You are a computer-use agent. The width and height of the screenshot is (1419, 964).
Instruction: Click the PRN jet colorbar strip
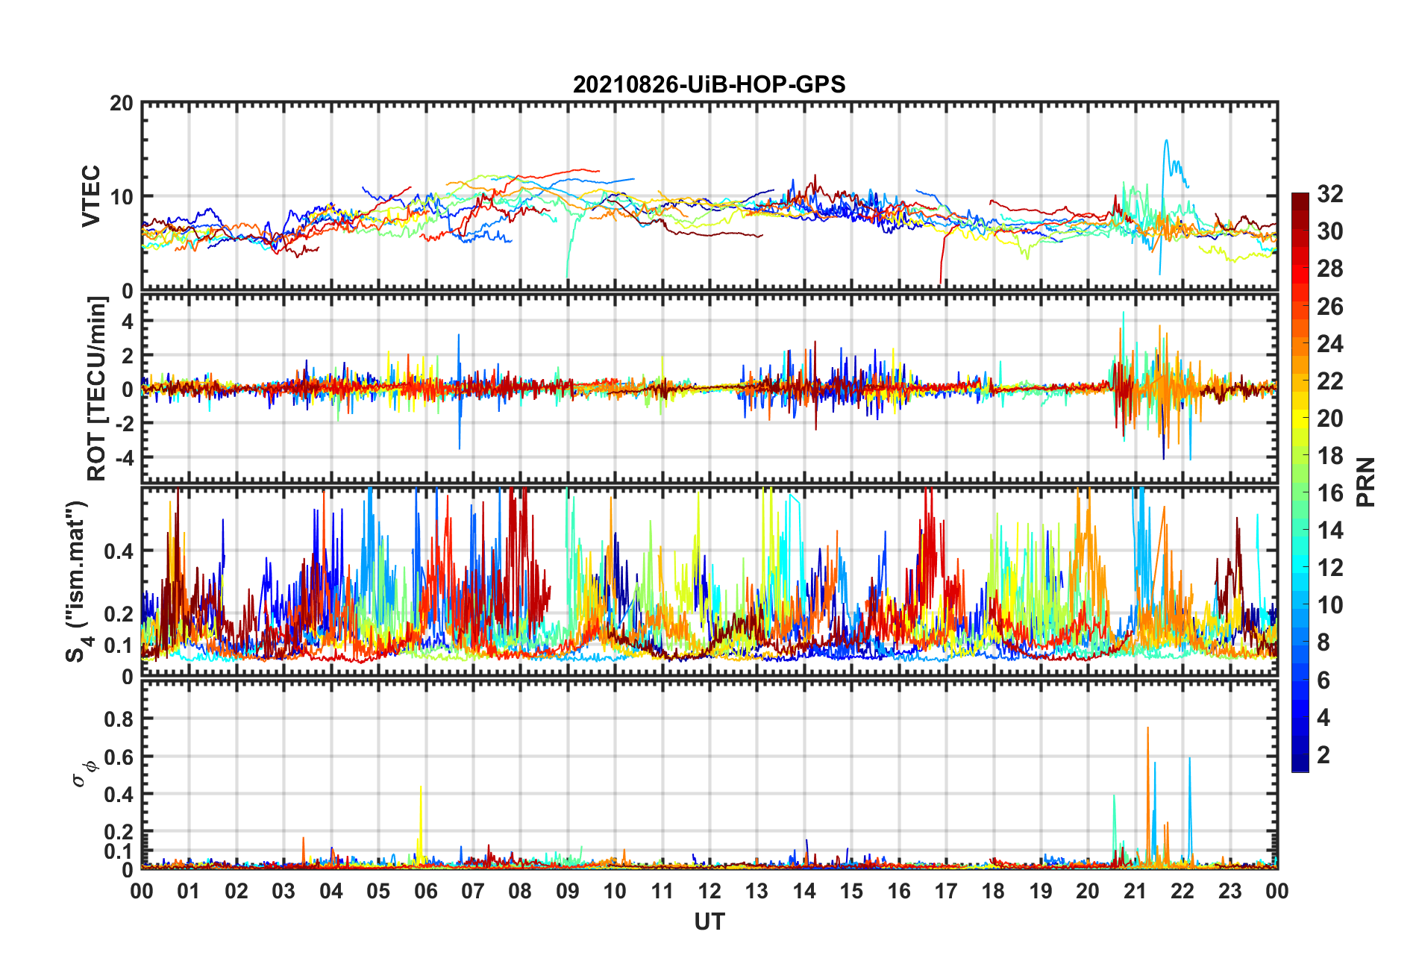[1300, 482]
